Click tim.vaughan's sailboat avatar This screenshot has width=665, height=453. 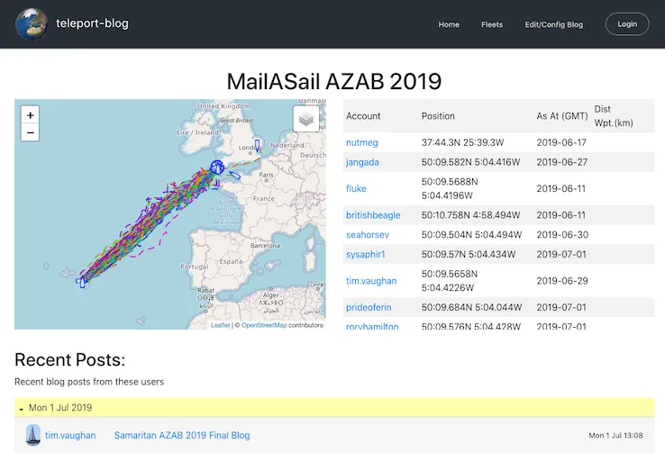(33, 435)
